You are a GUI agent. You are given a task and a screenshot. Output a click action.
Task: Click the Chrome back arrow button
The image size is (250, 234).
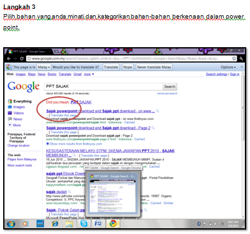tap(9, 59)
